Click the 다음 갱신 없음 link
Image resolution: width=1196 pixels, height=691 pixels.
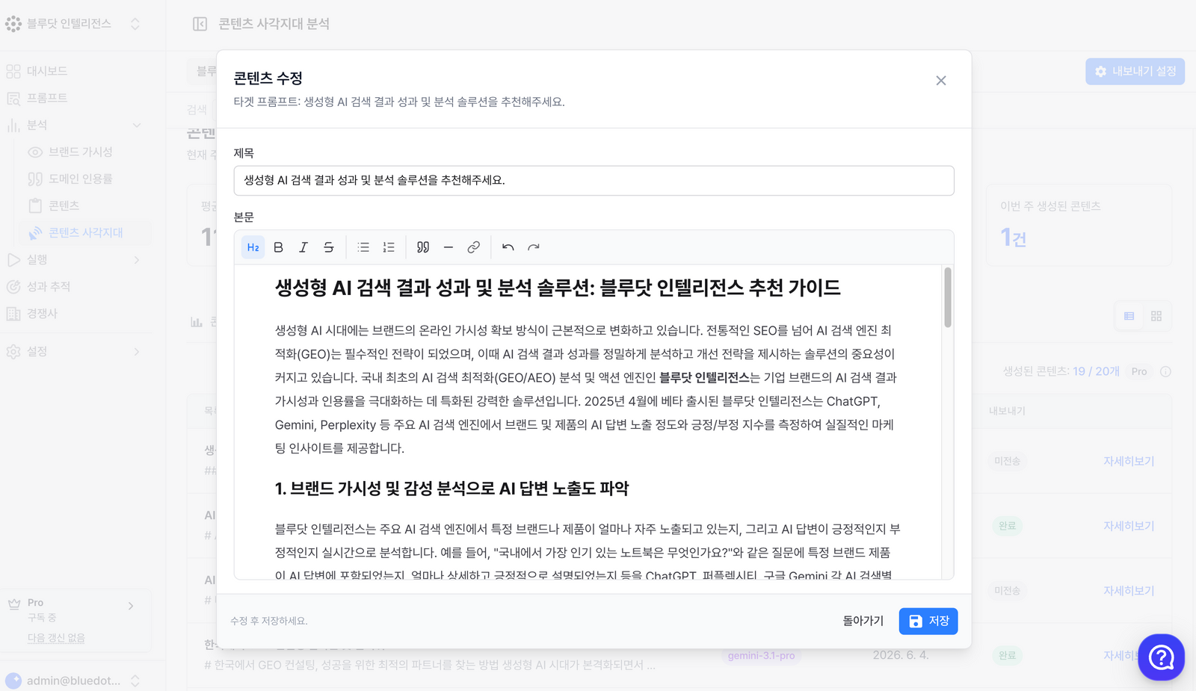56,638
